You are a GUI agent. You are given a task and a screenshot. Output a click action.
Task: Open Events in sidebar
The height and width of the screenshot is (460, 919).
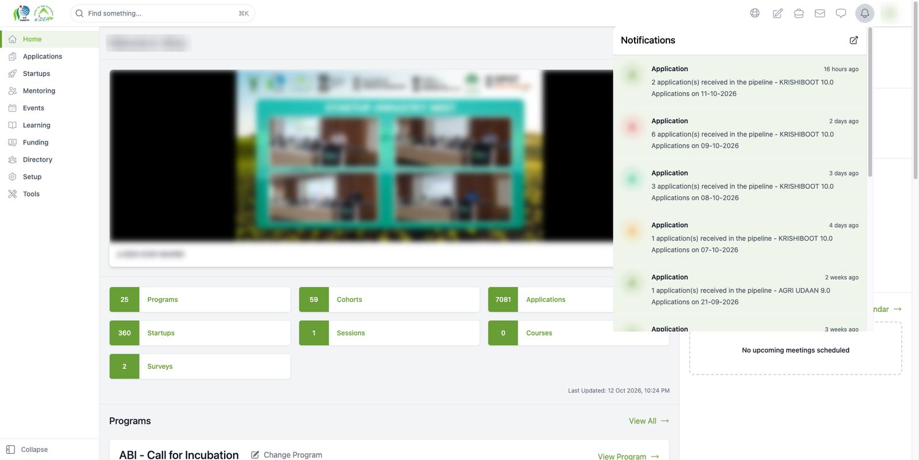[49, 108]
